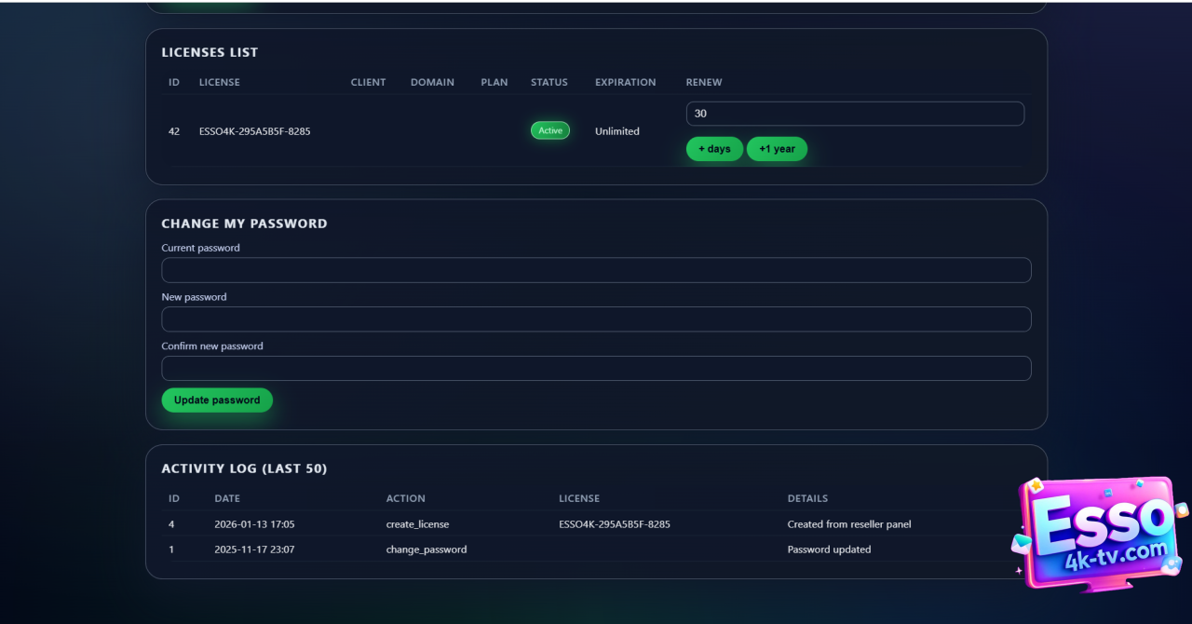Click the Esso 4k-tv.com logo
1192x624 pixels.
[1099, 535]
